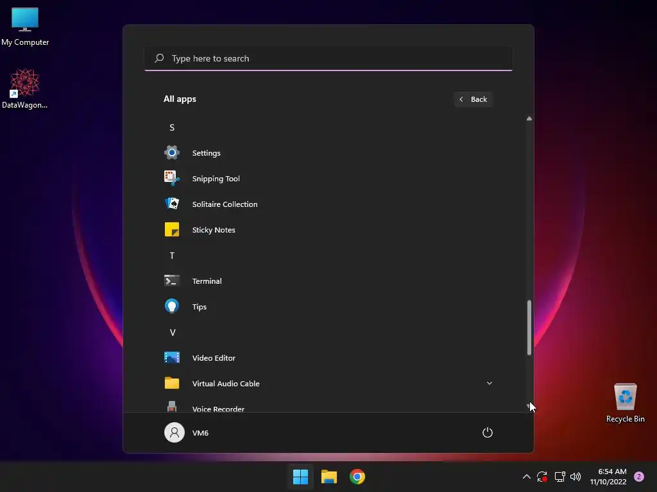The width and height of the screenshot is (657, 492).
Task: Open Voice Recorder microphone icon
Action: 172,407
